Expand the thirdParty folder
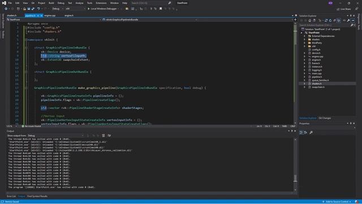Image resolution: width=362 pixels, height=204 pixels. tap(304, 43)
